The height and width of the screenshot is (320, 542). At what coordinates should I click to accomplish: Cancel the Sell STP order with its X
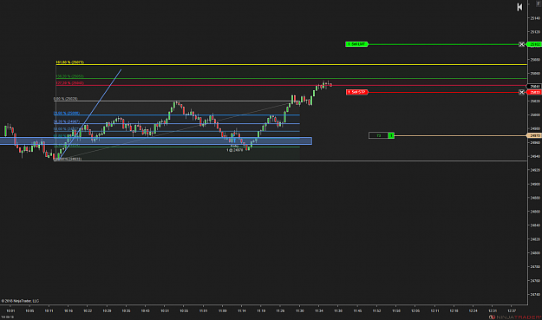coord(521,92)
